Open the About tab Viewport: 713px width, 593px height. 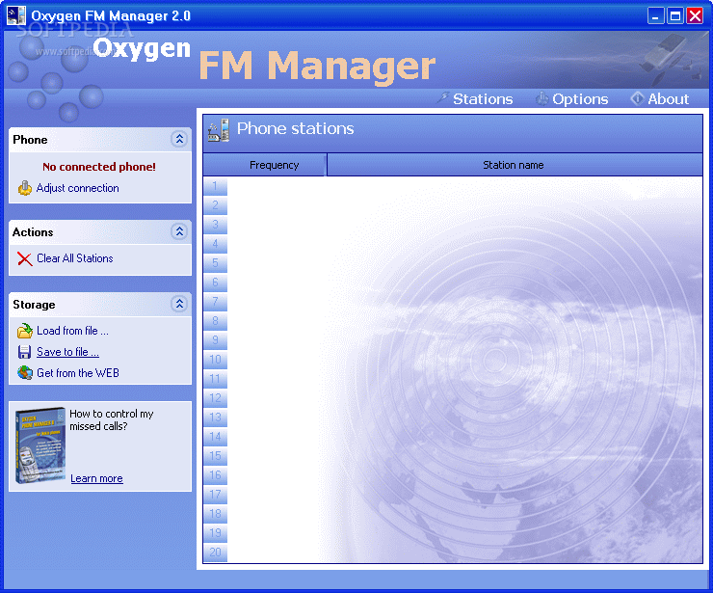(668, 98)
